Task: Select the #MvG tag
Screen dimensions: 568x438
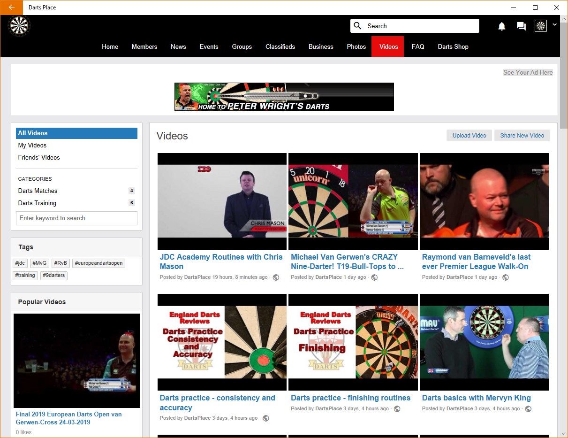Action: [39, 263]
